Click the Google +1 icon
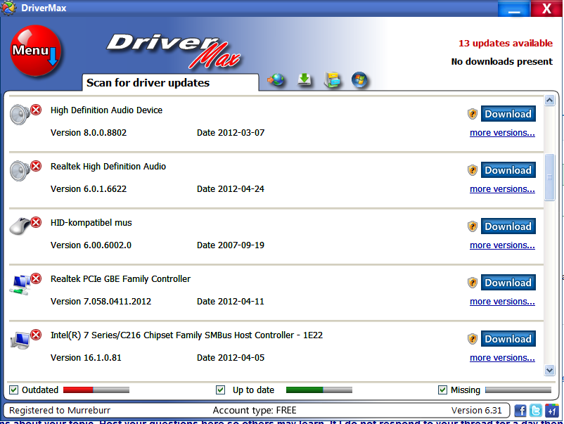Screen dimensions: 564x424 (x=551, y=411)
